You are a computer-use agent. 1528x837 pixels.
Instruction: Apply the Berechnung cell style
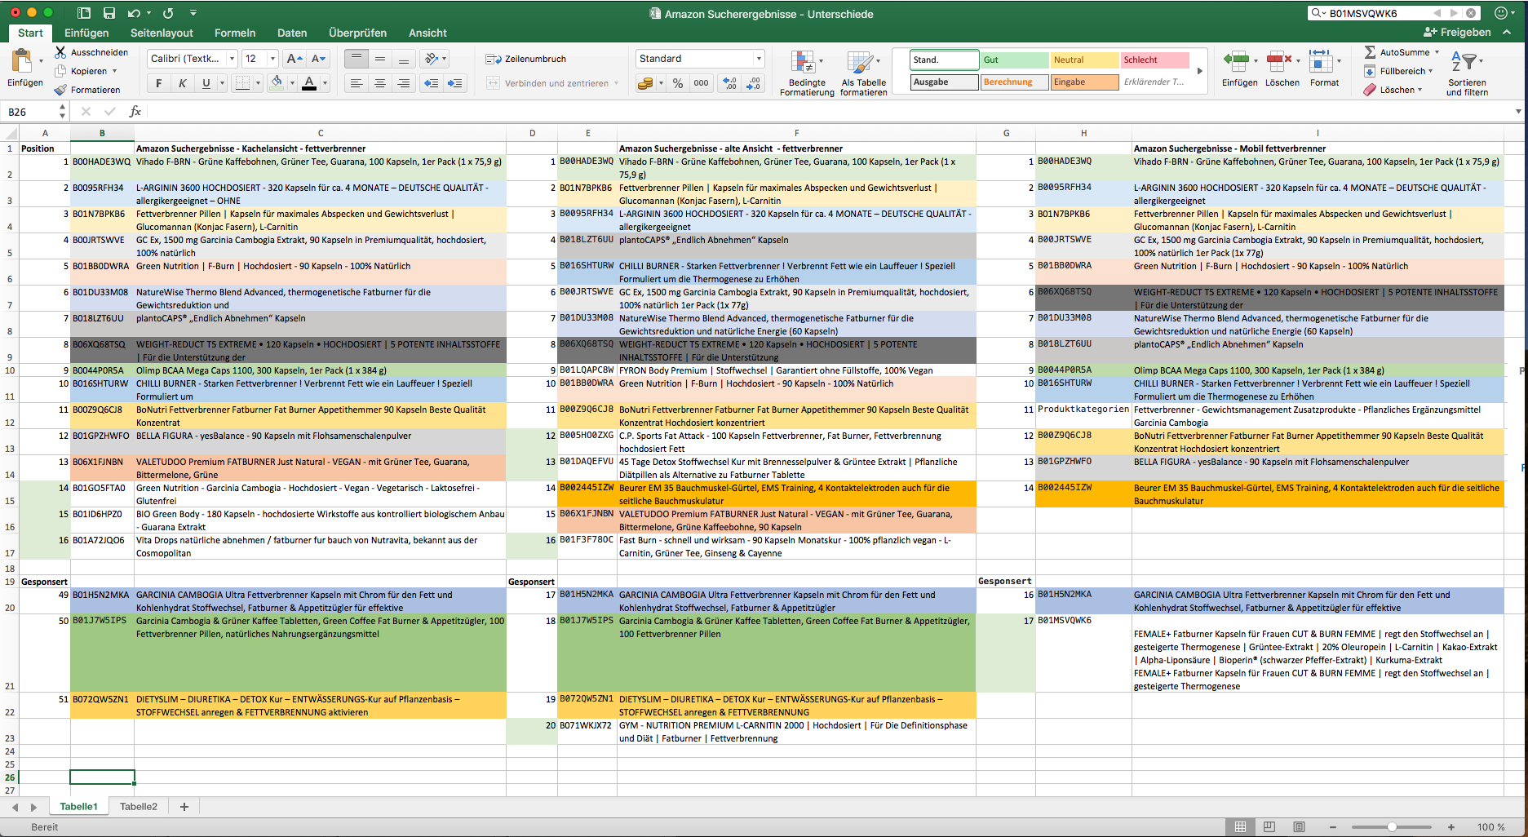[1014, 82]
